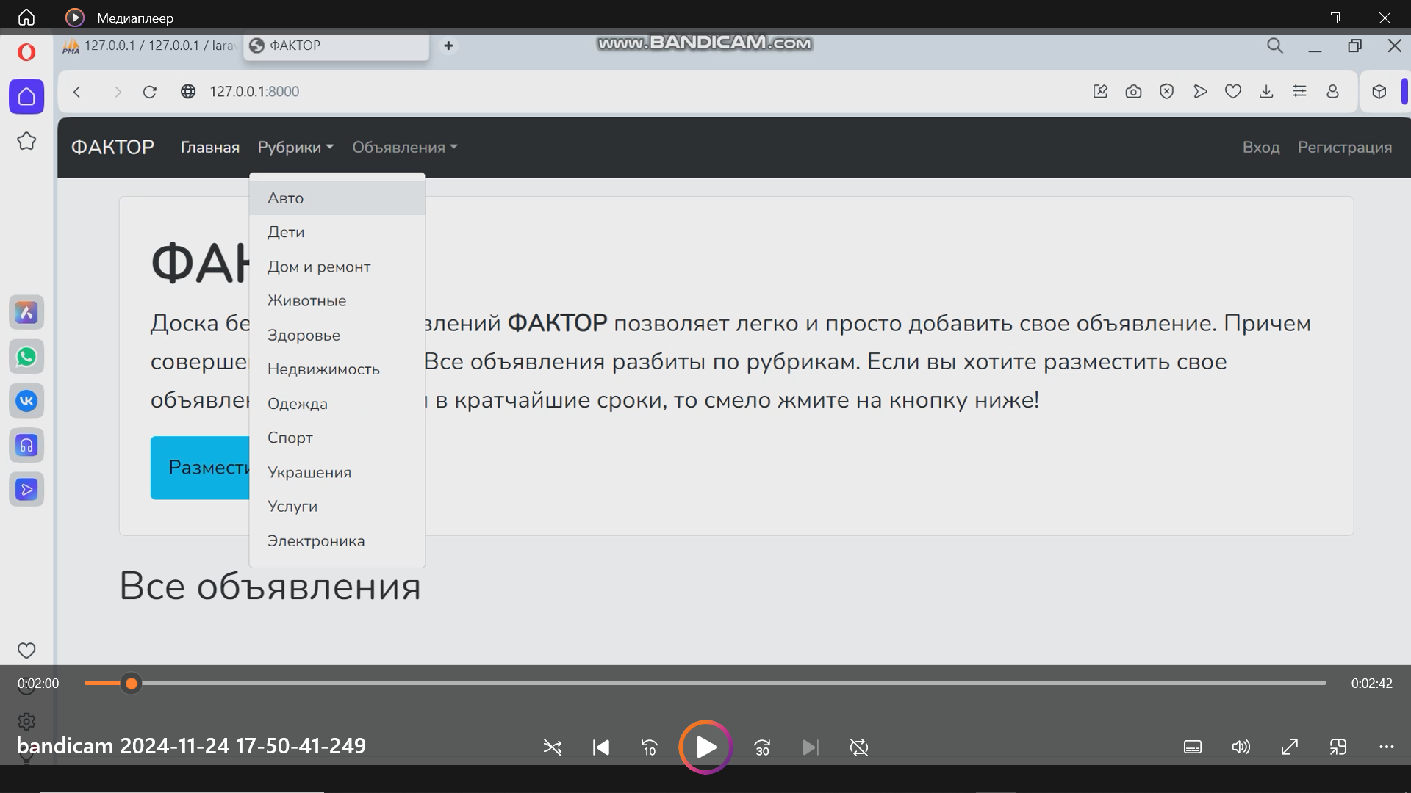Open the Услуги category

point(337,507)
